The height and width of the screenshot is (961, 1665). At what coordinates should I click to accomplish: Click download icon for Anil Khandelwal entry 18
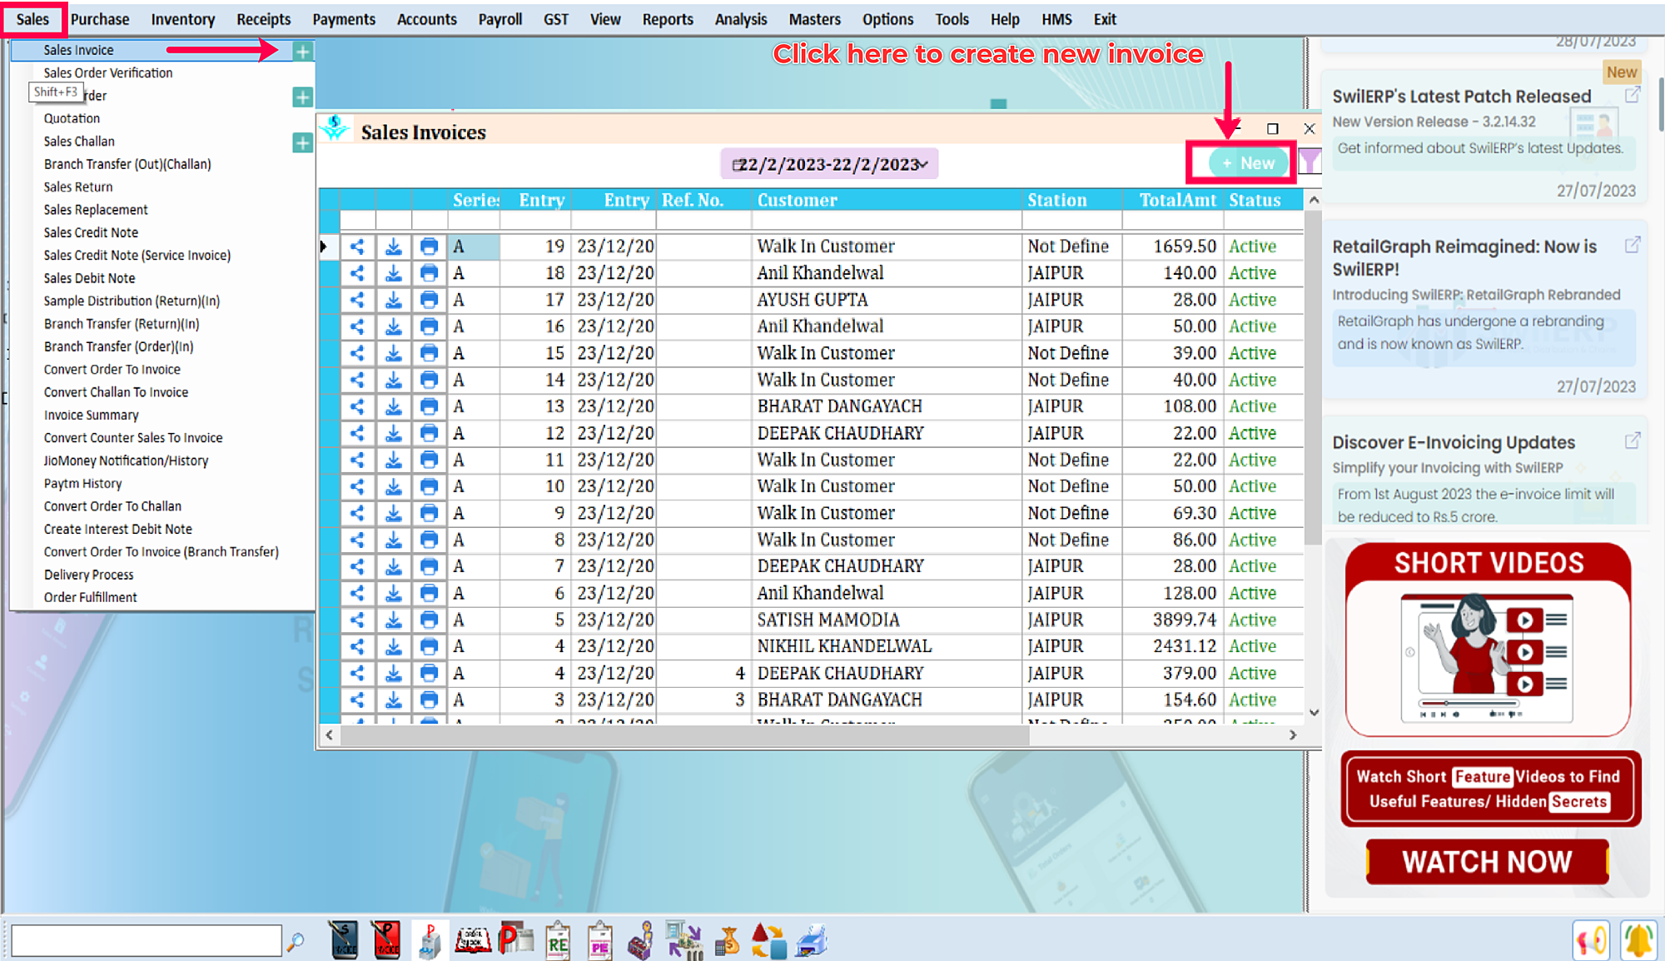[x=394, y=273]
